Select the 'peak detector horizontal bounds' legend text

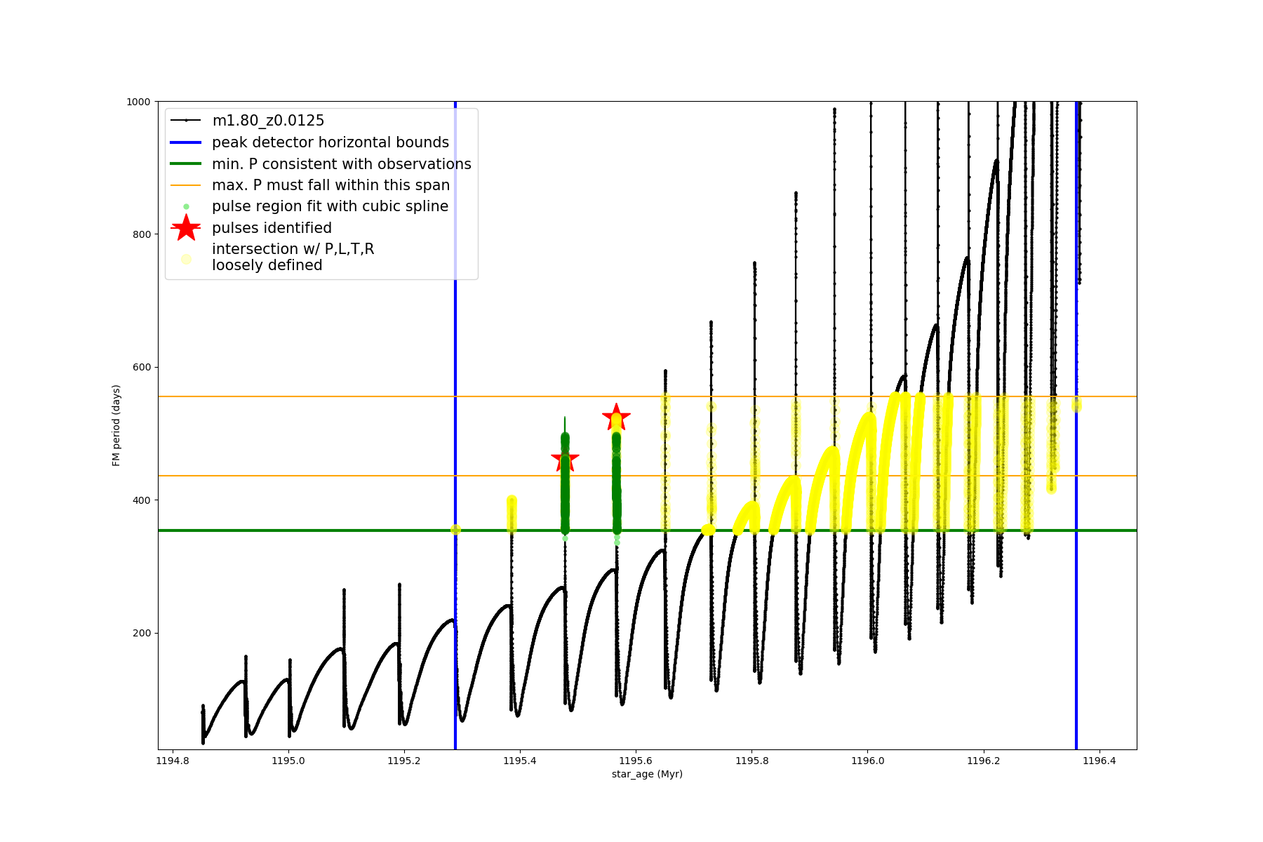coord(330,142)
